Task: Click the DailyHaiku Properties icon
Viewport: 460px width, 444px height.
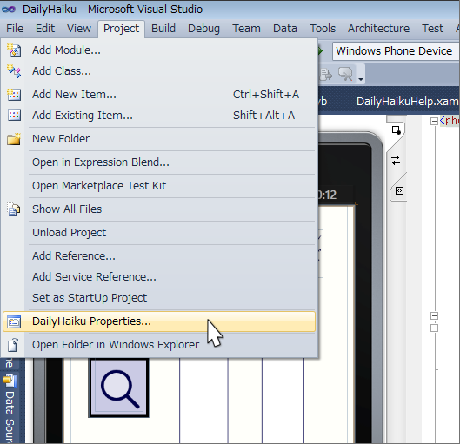Action: click(14, 321)
